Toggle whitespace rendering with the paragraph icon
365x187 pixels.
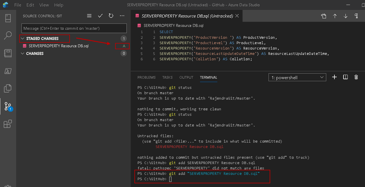[x=356, y=16]
